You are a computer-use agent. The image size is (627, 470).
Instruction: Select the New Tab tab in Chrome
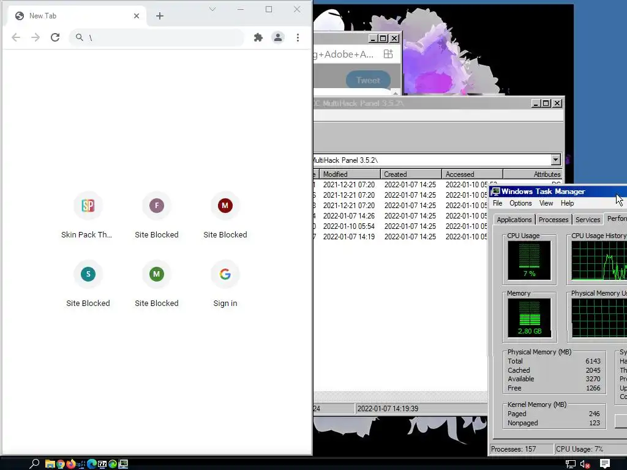[78, 16]
